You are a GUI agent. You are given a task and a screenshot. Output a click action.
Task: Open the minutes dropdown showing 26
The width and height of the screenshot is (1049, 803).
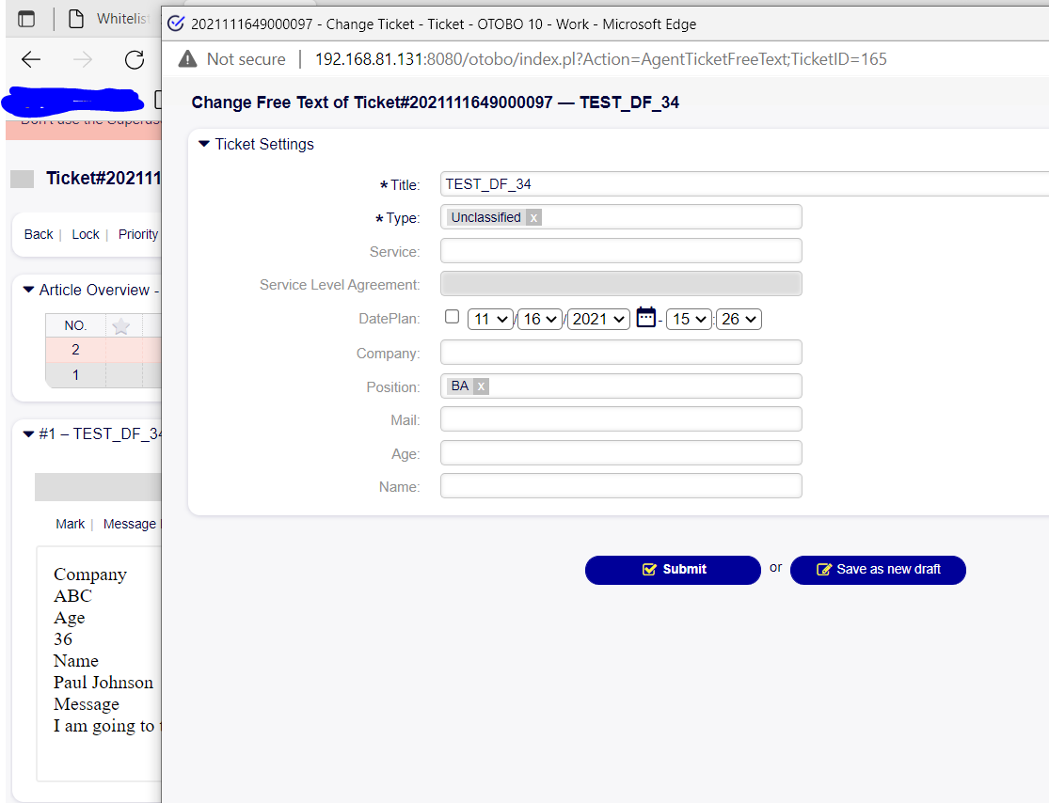[738, 318]
